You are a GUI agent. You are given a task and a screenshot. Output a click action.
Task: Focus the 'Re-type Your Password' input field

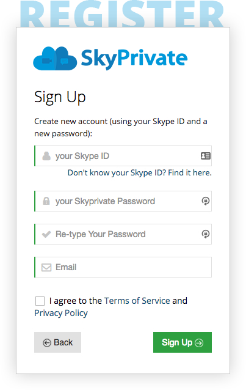[123, 234]
